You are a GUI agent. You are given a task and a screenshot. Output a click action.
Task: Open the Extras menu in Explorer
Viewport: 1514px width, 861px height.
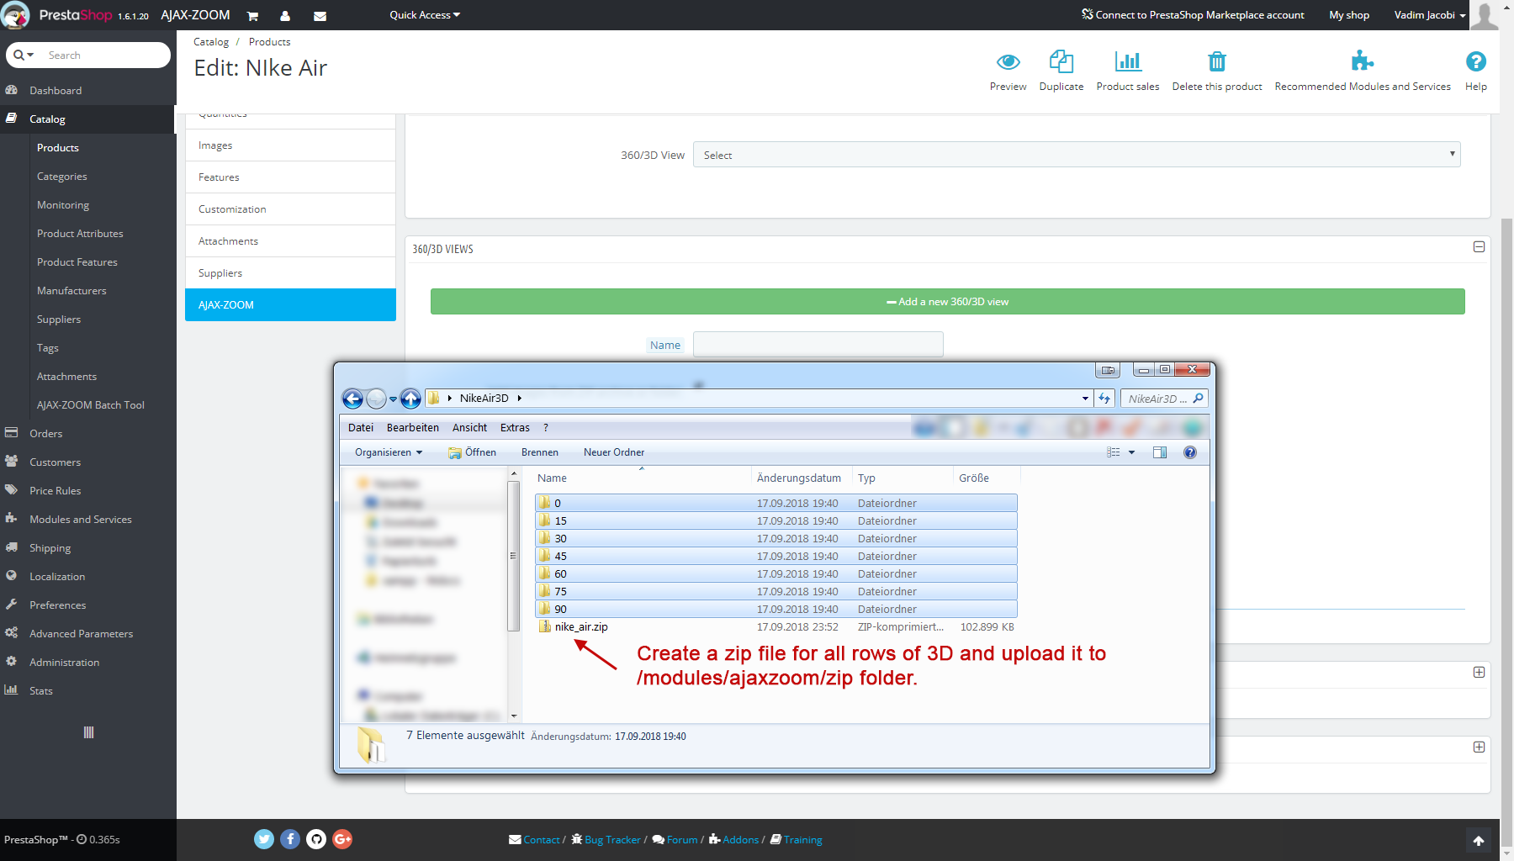[x=515, y=428]
